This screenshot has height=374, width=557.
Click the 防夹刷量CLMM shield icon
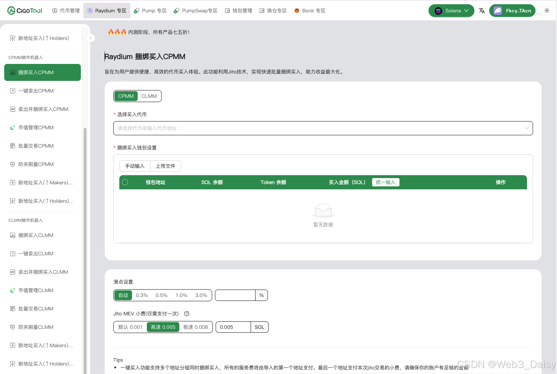pyautogui.click(x=13, y=327)
